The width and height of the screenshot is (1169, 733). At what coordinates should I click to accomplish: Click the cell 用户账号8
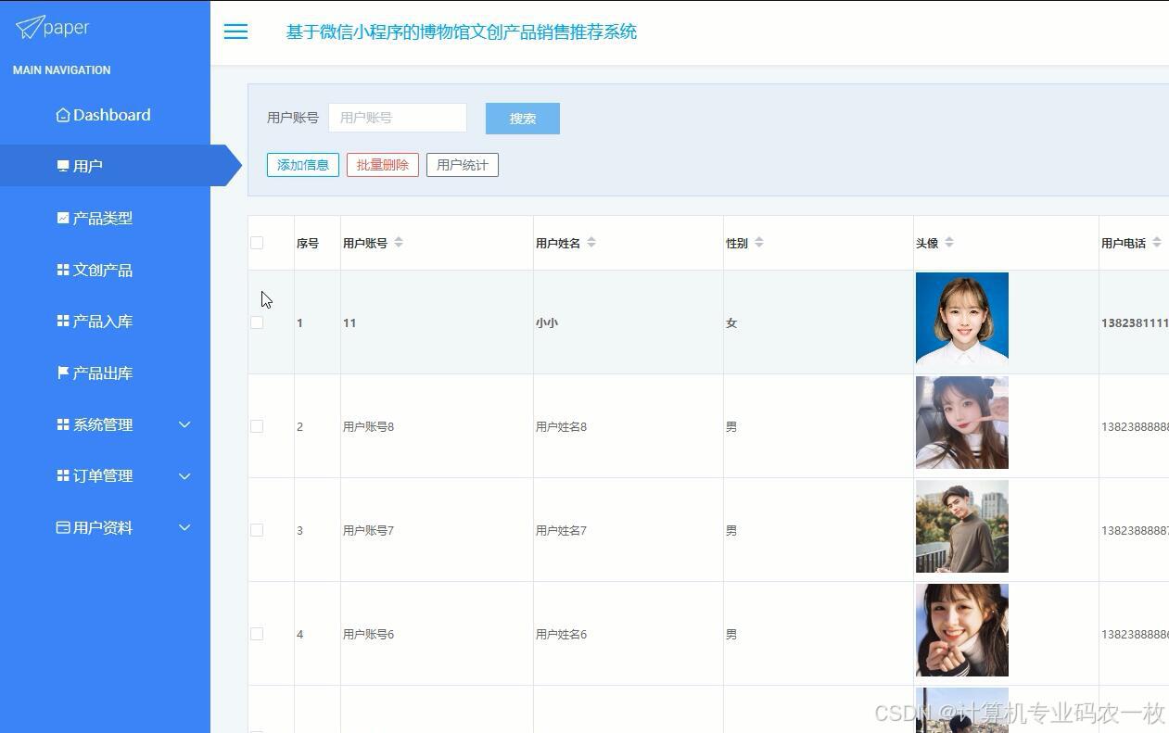tap(369, 426)
